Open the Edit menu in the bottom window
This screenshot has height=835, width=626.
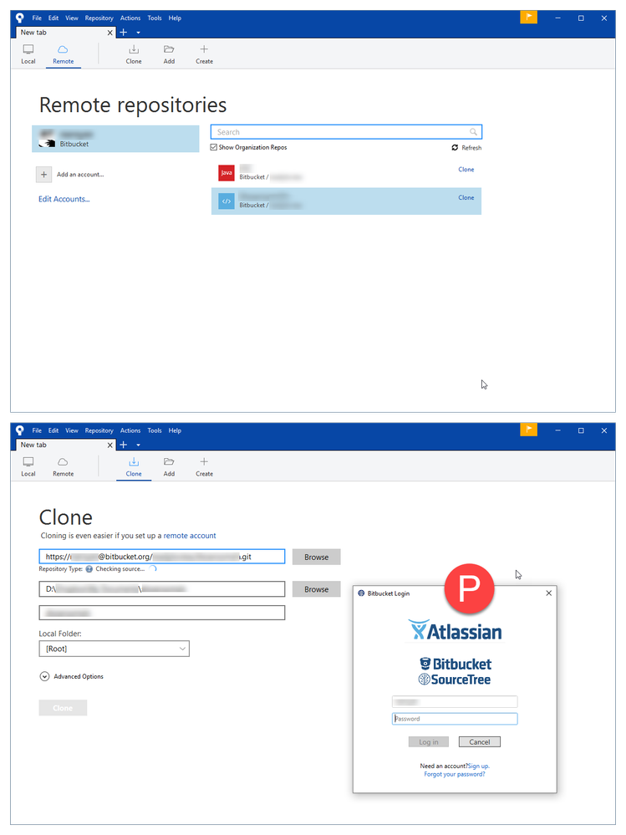(53, 430)
